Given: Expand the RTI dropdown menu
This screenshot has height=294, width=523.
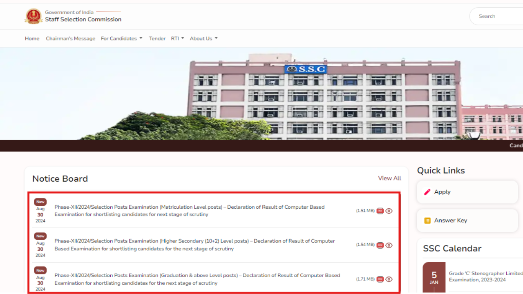Looking at the screenshot, I should coord(177,38).
